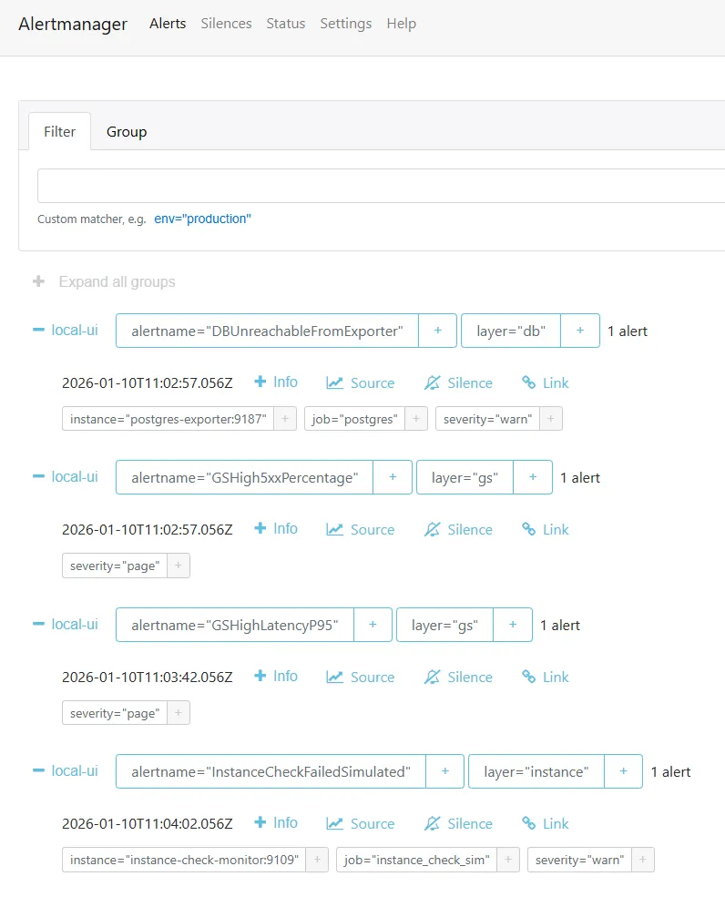
Task: Click the alertname="GSHighLatencyP95" label text
Action: point(234,625)
